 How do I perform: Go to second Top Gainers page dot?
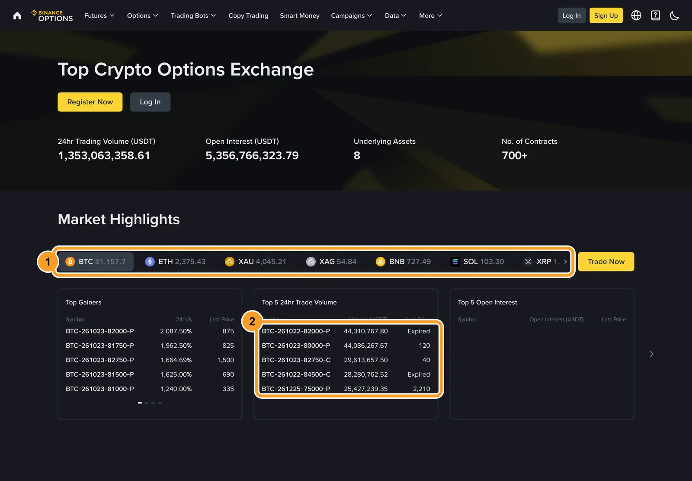pyautogui.click(x=147, y=403)
